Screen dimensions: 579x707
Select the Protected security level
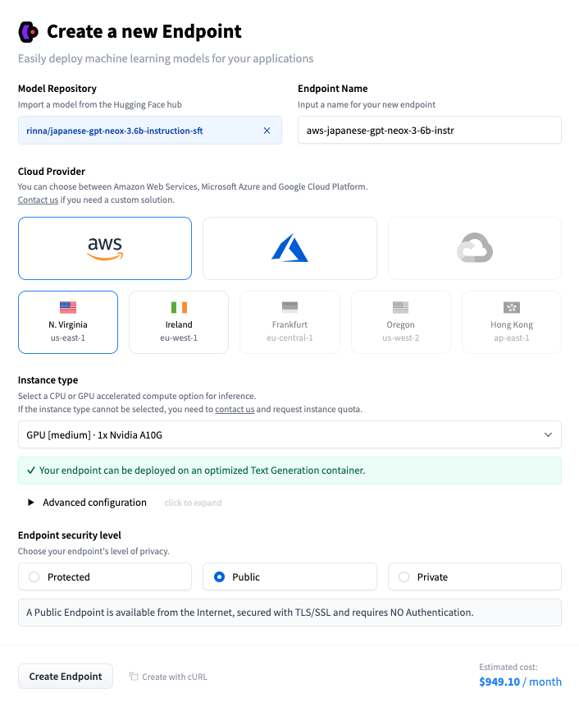(x=105, y=577)
